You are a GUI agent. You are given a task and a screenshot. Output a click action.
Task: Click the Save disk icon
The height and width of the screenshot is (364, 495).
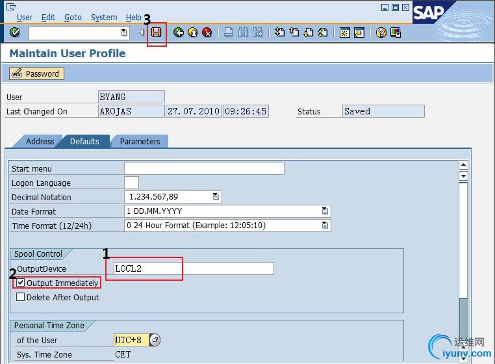157,32
